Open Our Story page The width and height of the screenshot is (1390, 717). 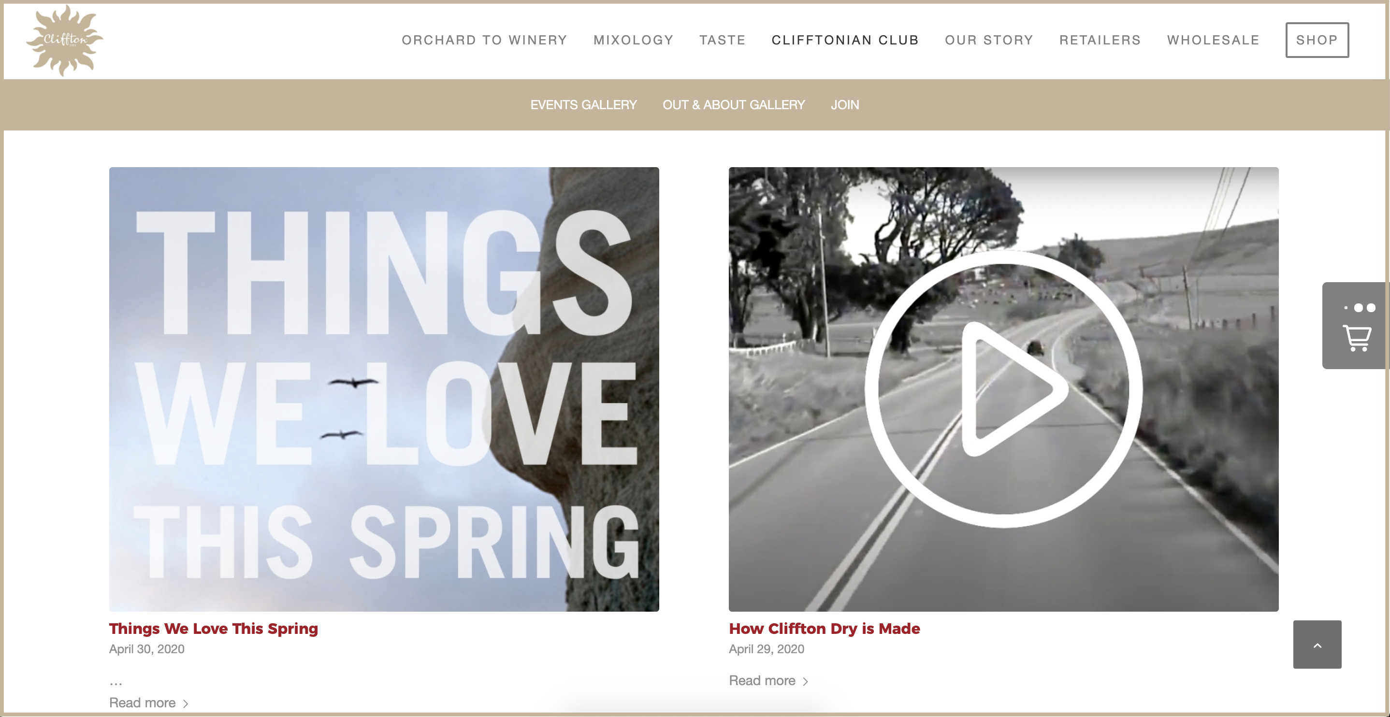coord(989,40)
